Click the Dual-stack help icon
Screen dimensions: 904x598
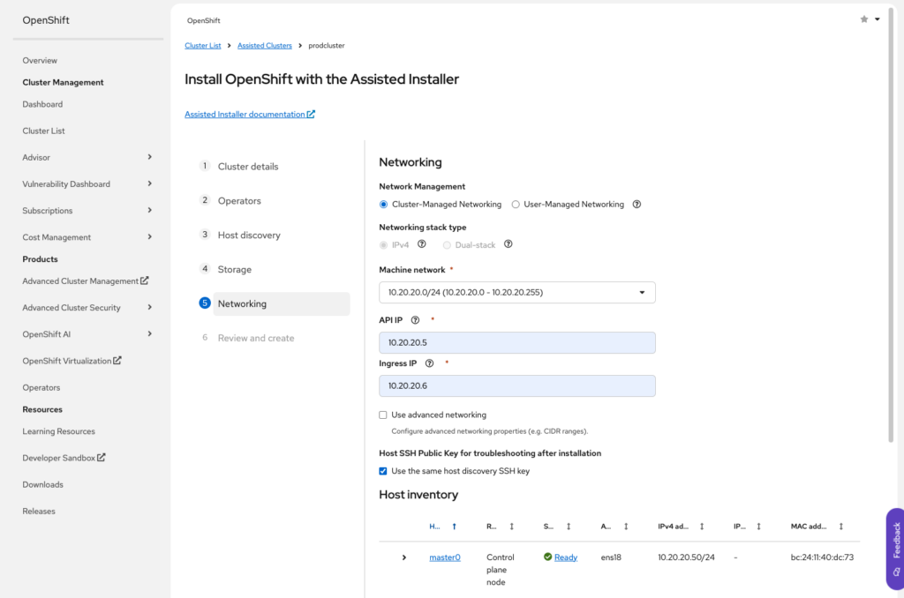coord(508,244)
